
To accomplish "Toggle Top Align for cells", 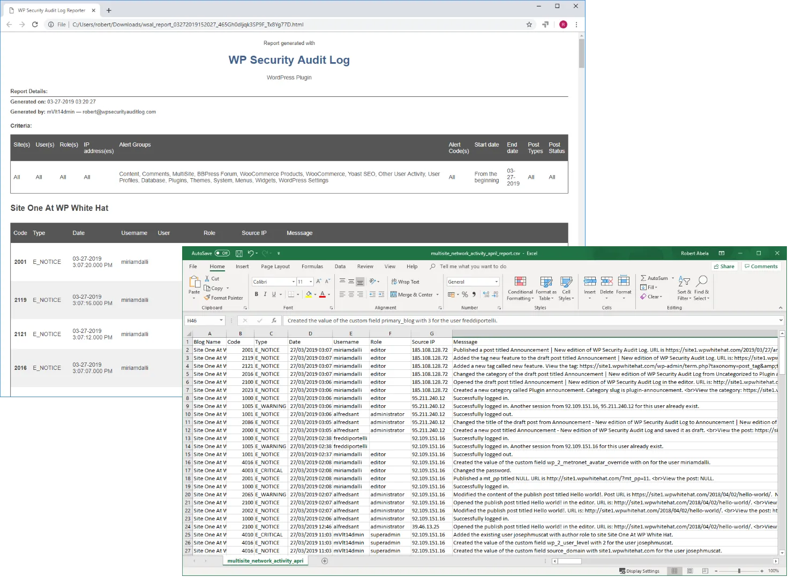I will click(342, 282).
